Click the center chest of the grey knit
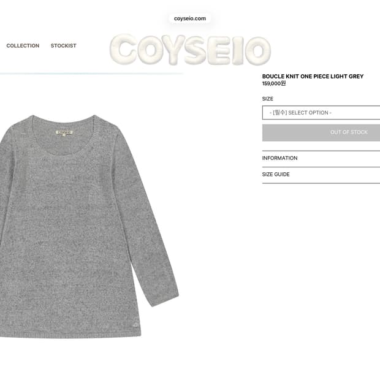Viewport: 380px width, 380px height. pyautogui.click(x=66, y=189)
